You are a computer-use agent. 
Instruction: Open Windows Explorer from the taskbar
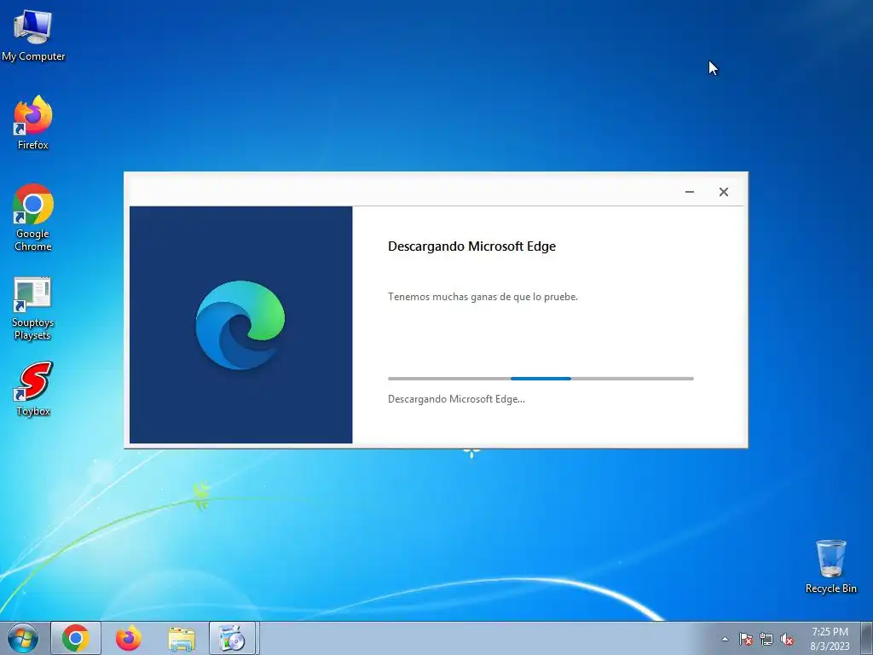coord(182,638)
